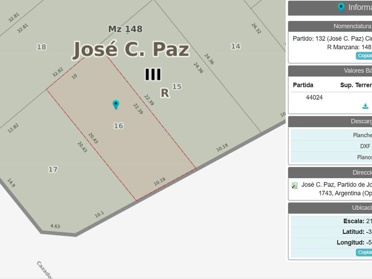Select parcel label 15 on the map
The width and height of the screenshot is (372, 279).
(x=177, y=87)
